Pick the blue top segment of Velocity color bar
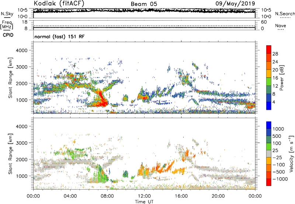This screenshot has width=295, height=204. coord(269,125)
